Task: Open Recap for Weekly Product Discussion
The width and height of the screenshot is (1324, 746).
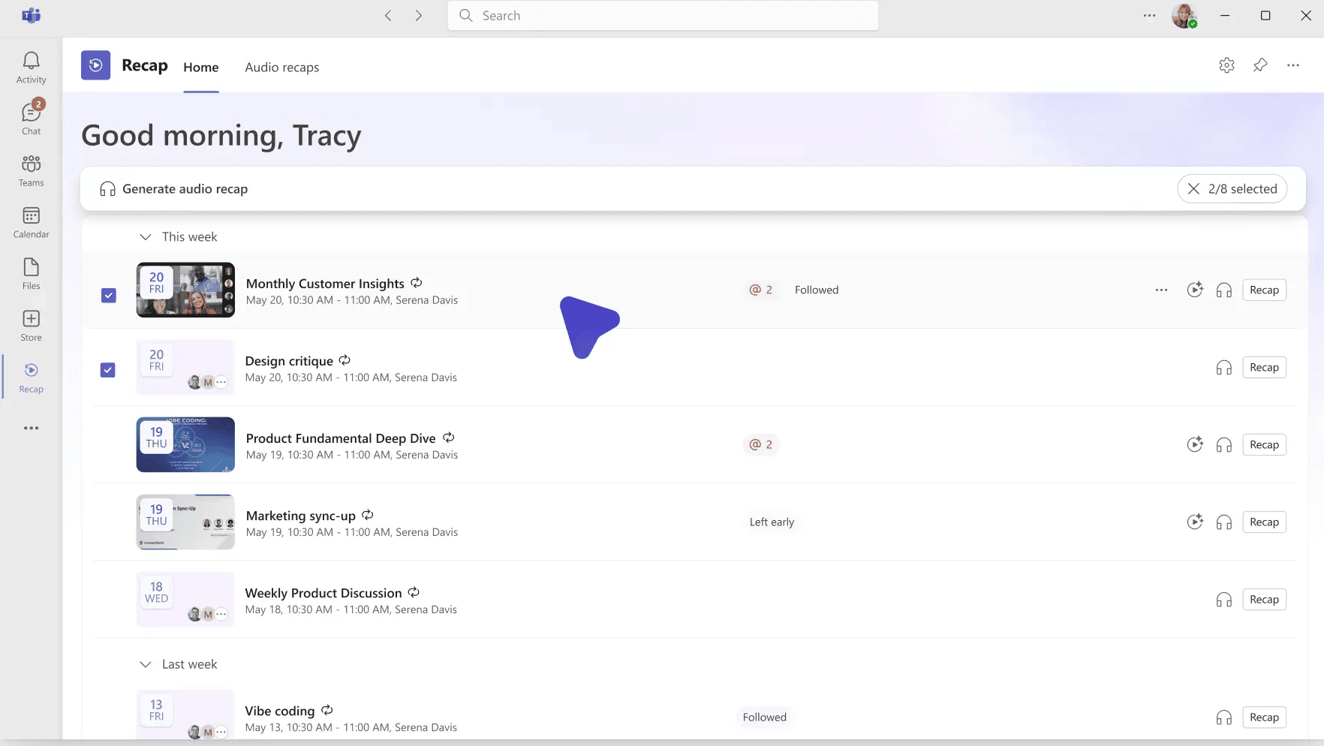Action: tap(1264, 599)
